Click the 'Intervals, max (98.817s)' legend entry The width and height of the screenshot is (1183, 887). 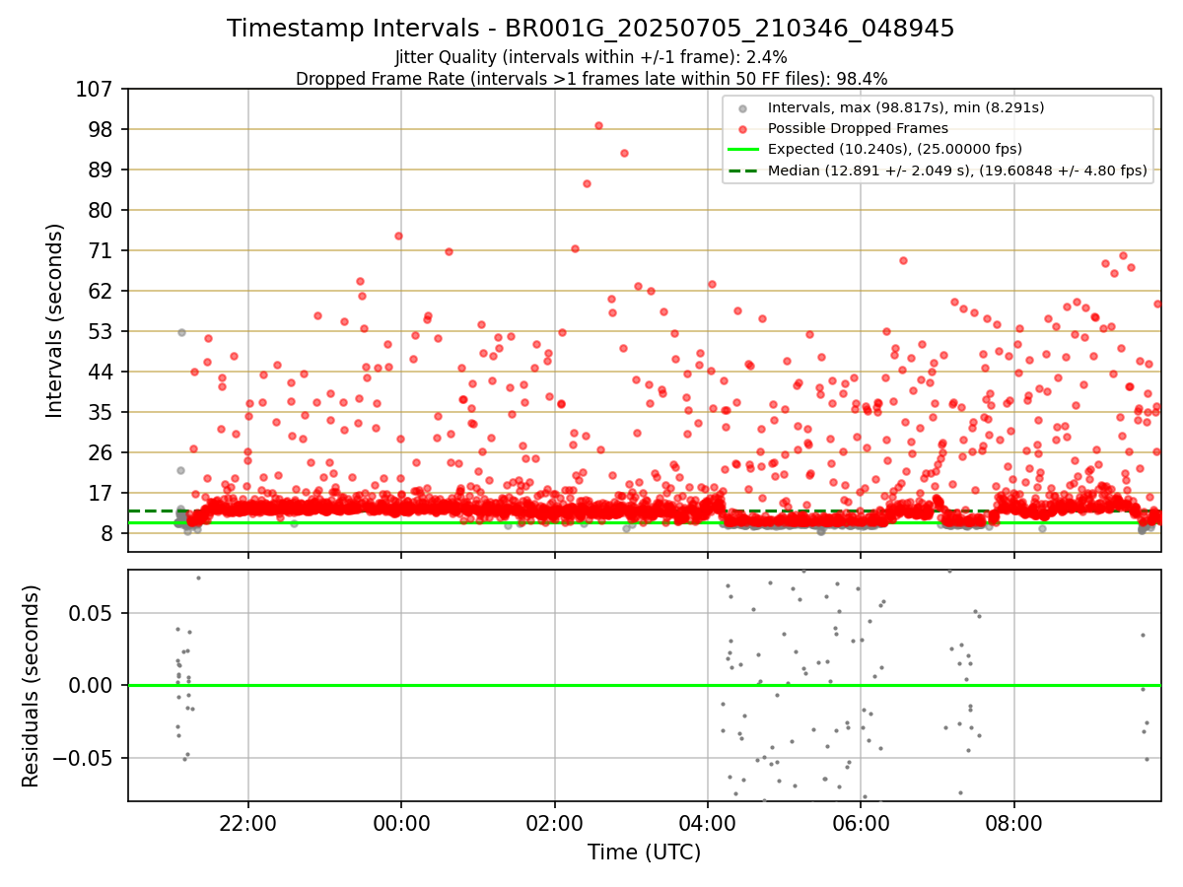906,107
